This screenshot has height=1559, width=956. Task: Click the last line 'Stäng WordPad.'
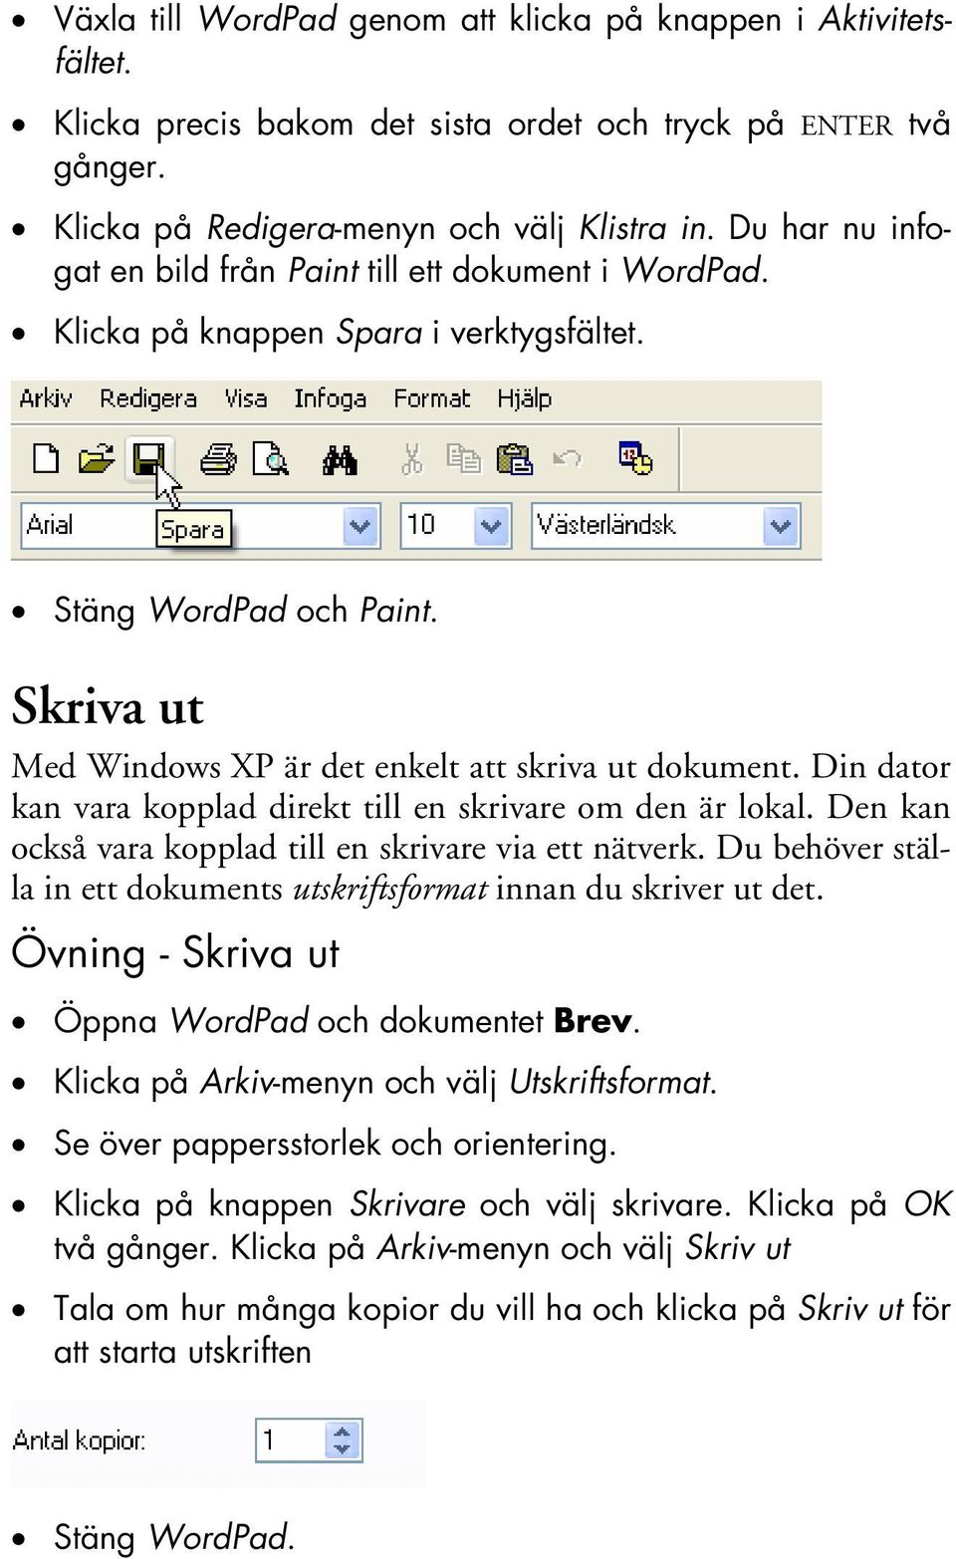(x=174, y=1537)
